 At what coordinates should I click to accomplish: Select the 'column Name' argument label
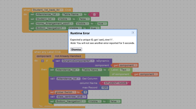[88, 83]
